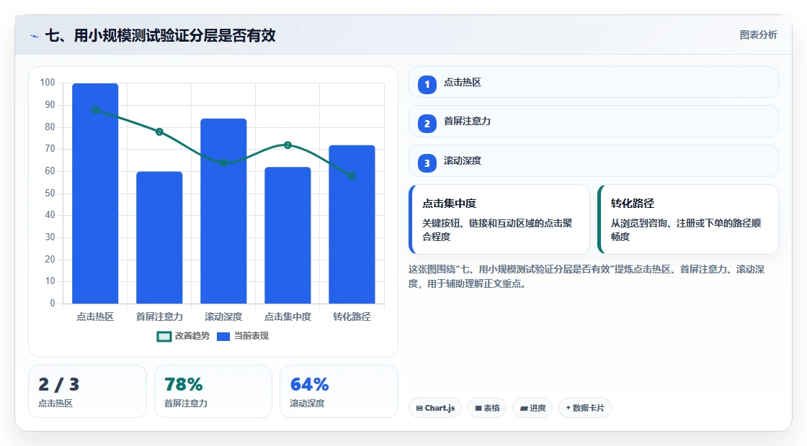Open the 首屏注意力 list item
The height and width of the screenshot is (446, 807).
pos(594,122)
